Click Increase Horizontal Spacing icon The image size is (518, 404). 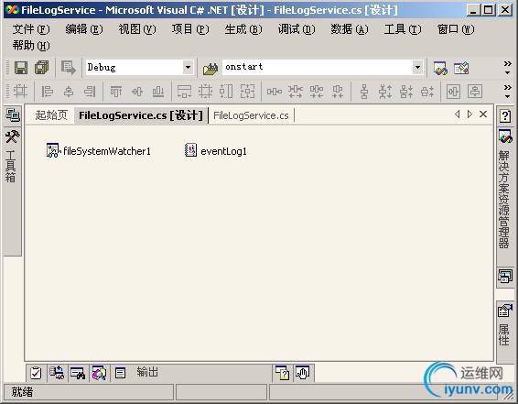[296, 92]
